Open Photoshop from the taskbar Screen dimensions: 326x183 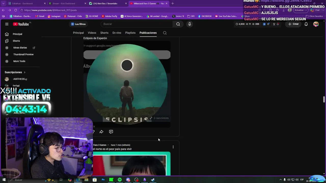[x=103, y=180]
